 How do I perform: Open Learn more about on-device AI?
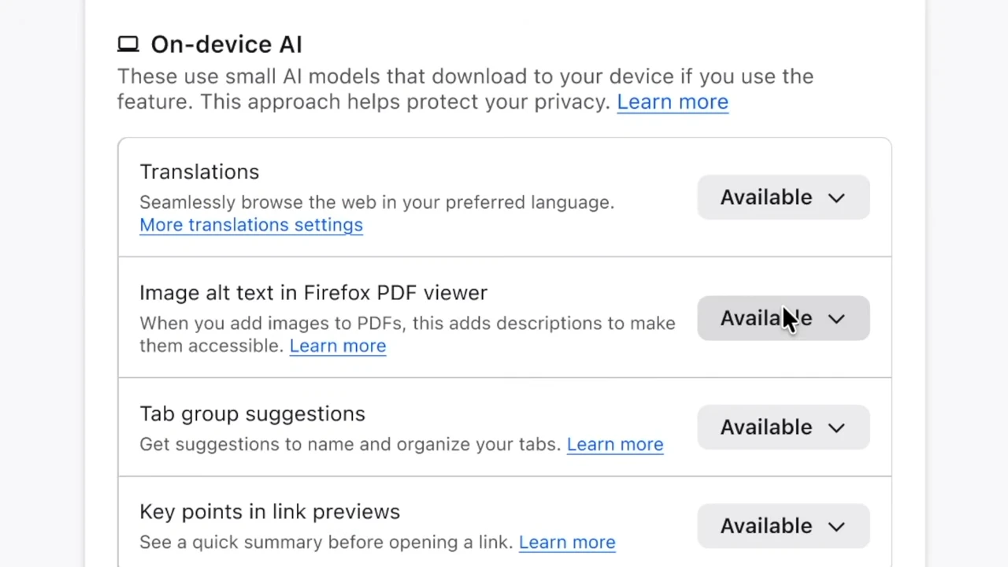pos(672,102)
